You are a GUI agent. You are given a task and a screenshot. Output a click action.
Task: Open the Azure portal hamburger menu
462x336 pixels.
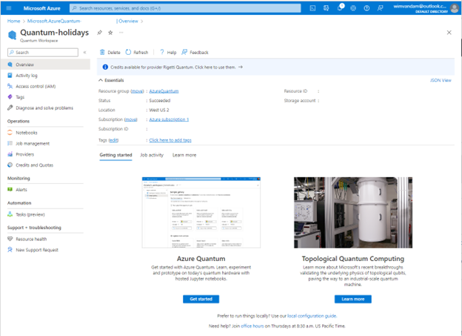tap(8, 8)
